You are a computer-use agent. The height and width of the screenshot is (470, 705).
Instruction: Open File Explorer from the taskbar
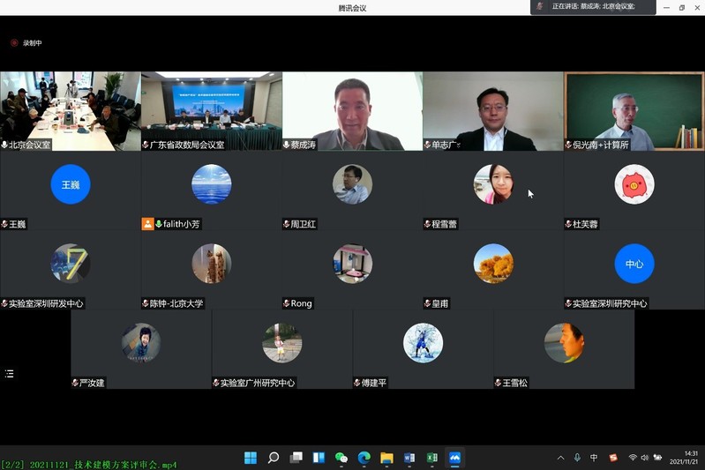pyautogui.click(x=386, y=458)
